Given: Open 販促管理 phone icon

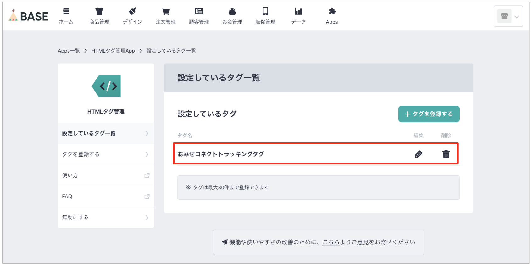Looking at the screenshot, I should click(265, 11).
